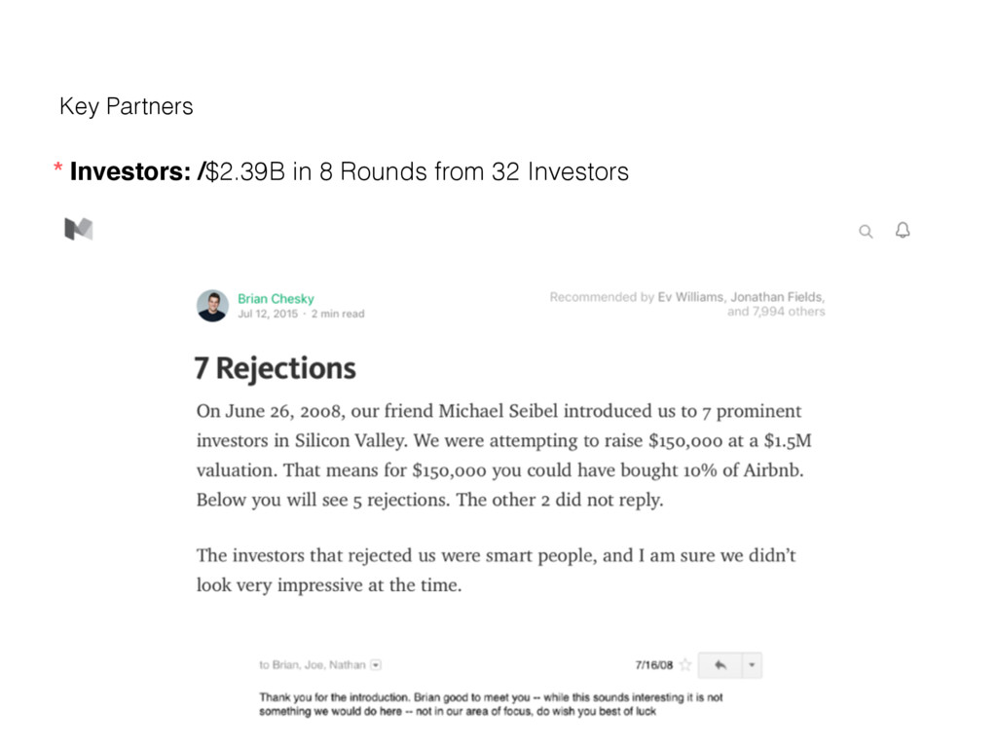Open the Brian Chesky author link
The image size is (997, 748).
point(276,298)
